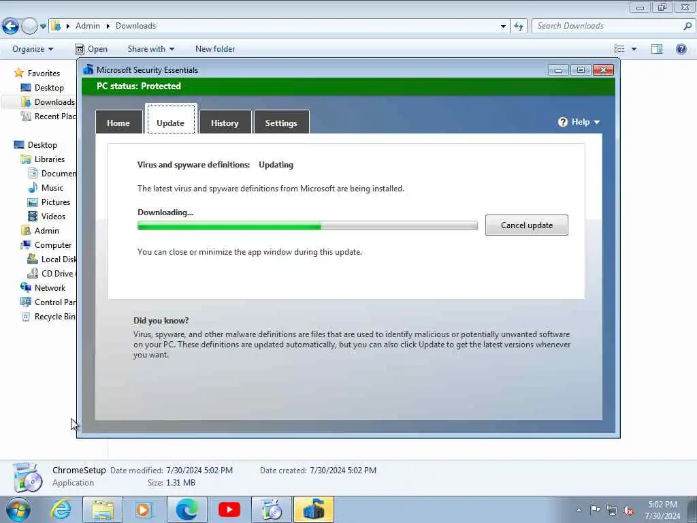Viewport: 697px width, 523px height.
Task: Click the Microsoft Security Essentials title icon
Action: (x=88, y=70)
